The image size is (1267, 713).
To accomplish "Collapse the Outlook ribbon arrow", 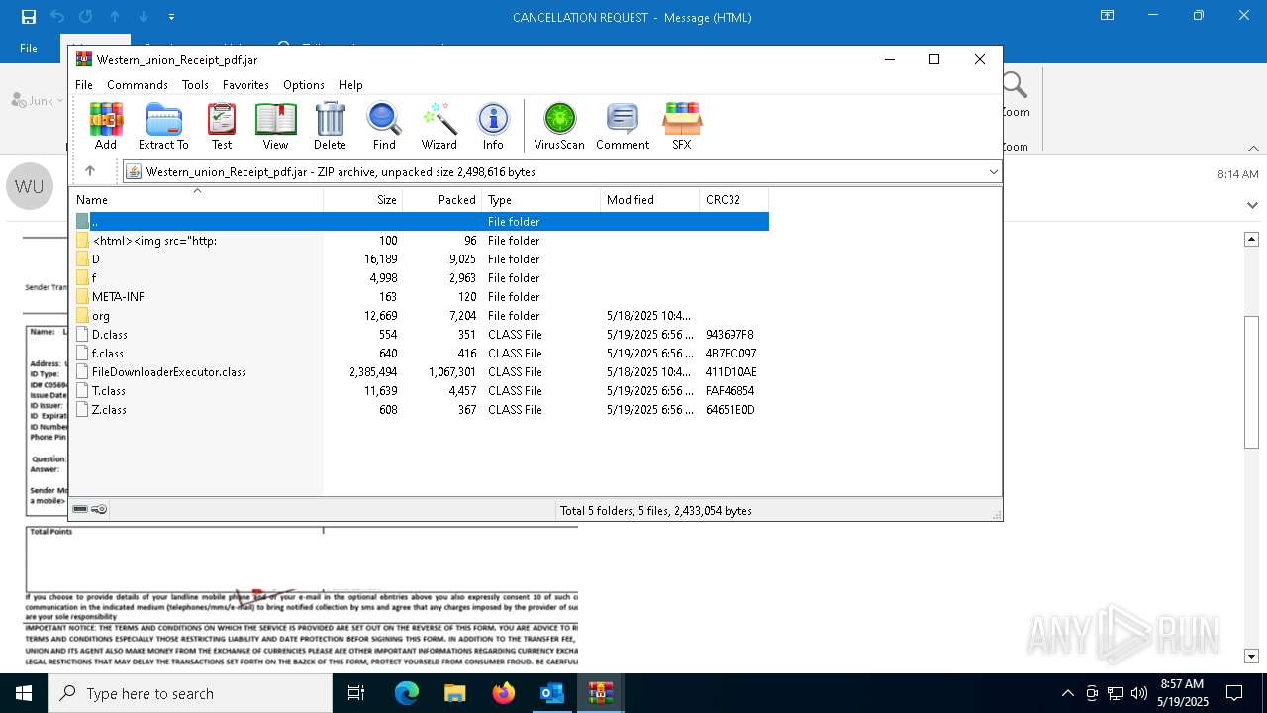I will click(x=1254, y=148).
